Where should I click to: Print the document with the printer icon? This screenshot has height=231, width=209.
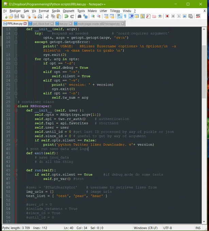tap(40, 16)
